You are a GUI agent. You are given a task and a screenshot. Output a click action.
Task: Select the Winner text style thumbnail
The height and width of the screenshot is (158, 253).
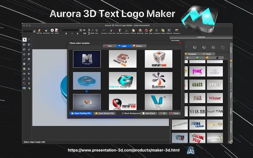(x=215, y=98)
